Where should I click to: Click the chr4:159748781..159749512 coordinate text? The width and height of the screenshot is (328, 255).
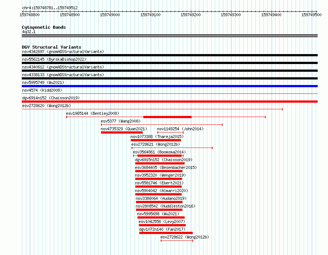[50, 8]
